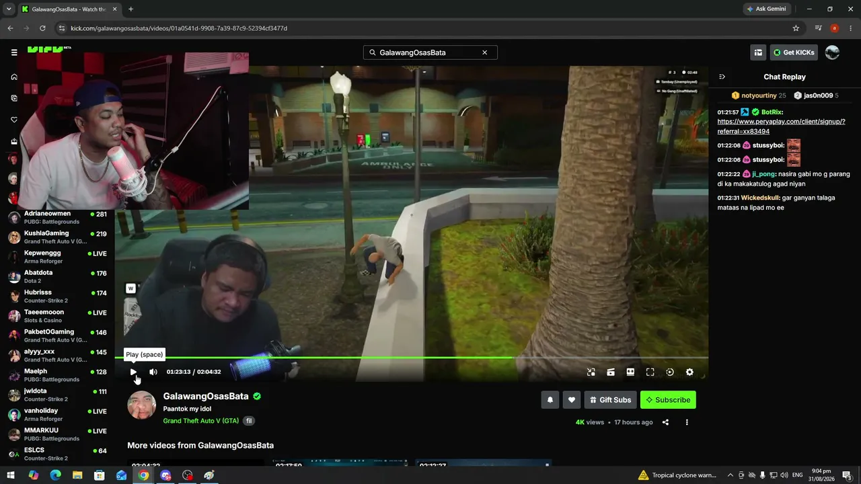
Task: Open a new Chrome tab
Action: click(x=130, y=9)
